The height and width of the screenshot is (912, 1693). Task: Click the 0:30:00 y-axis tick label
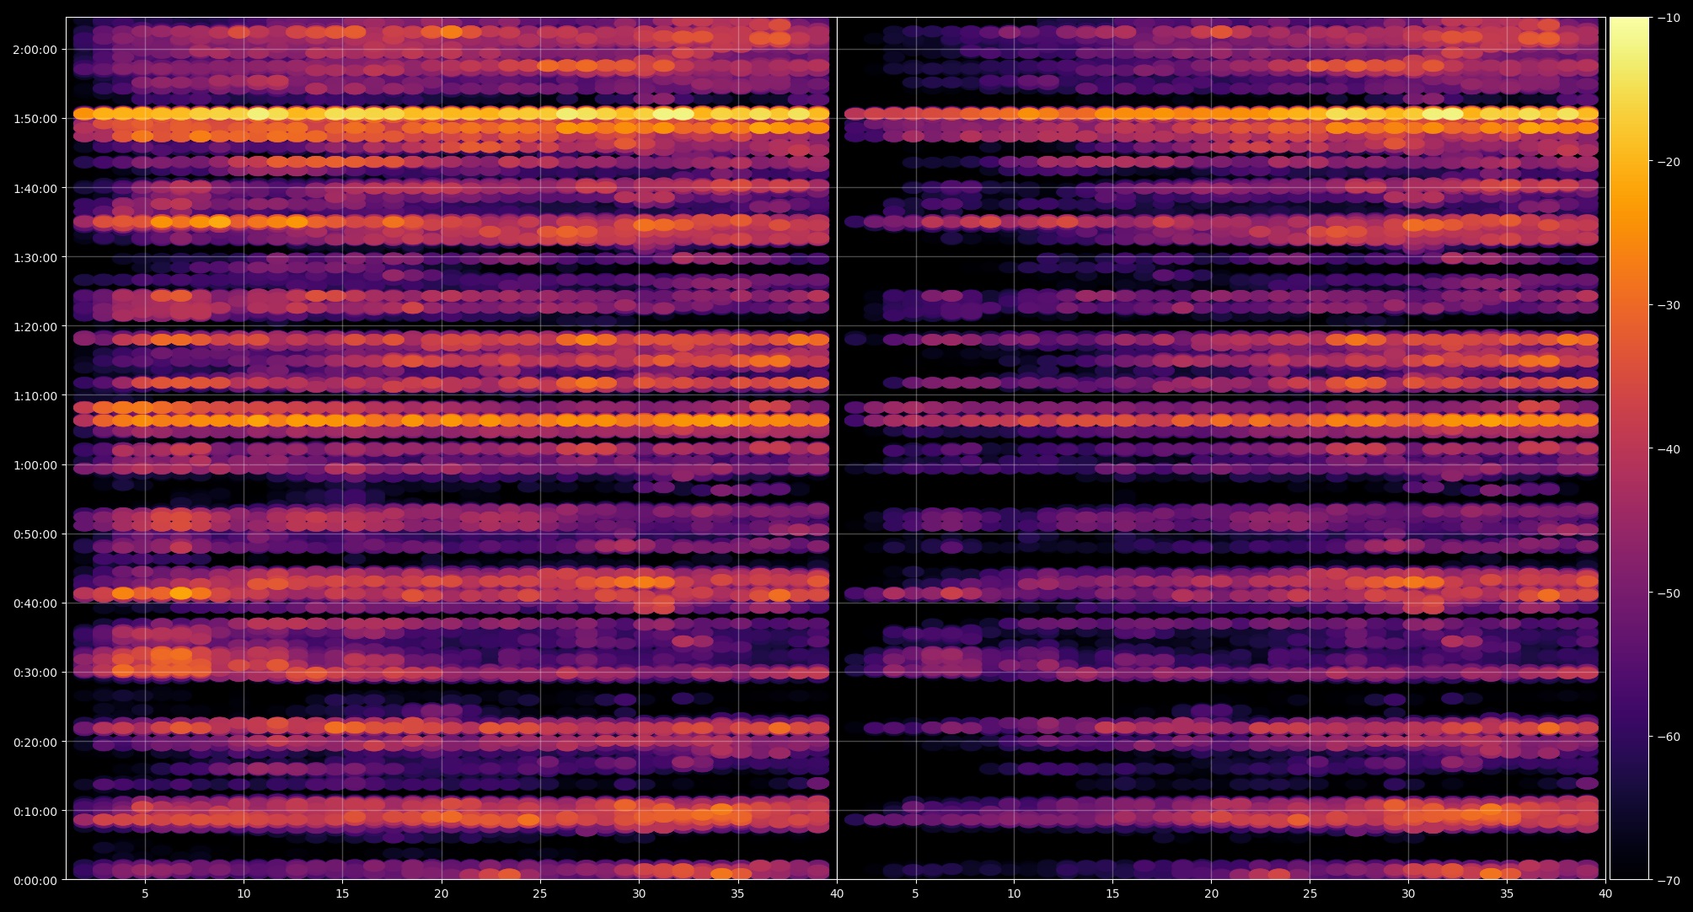point(35,673)
